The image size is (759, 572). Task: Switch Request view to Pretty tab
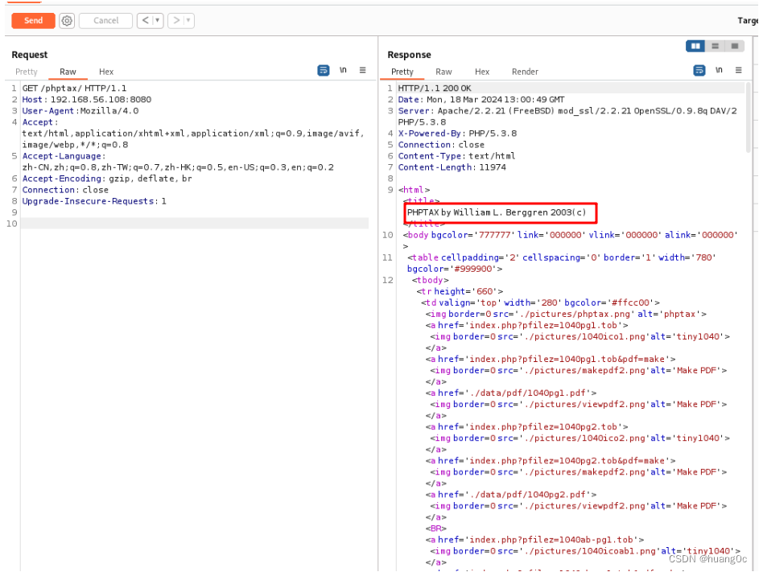[26, 72]
